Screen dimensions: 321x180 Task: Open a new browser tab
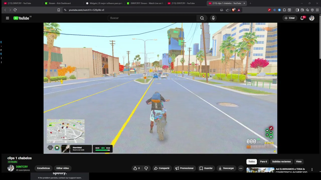[250, 3]
